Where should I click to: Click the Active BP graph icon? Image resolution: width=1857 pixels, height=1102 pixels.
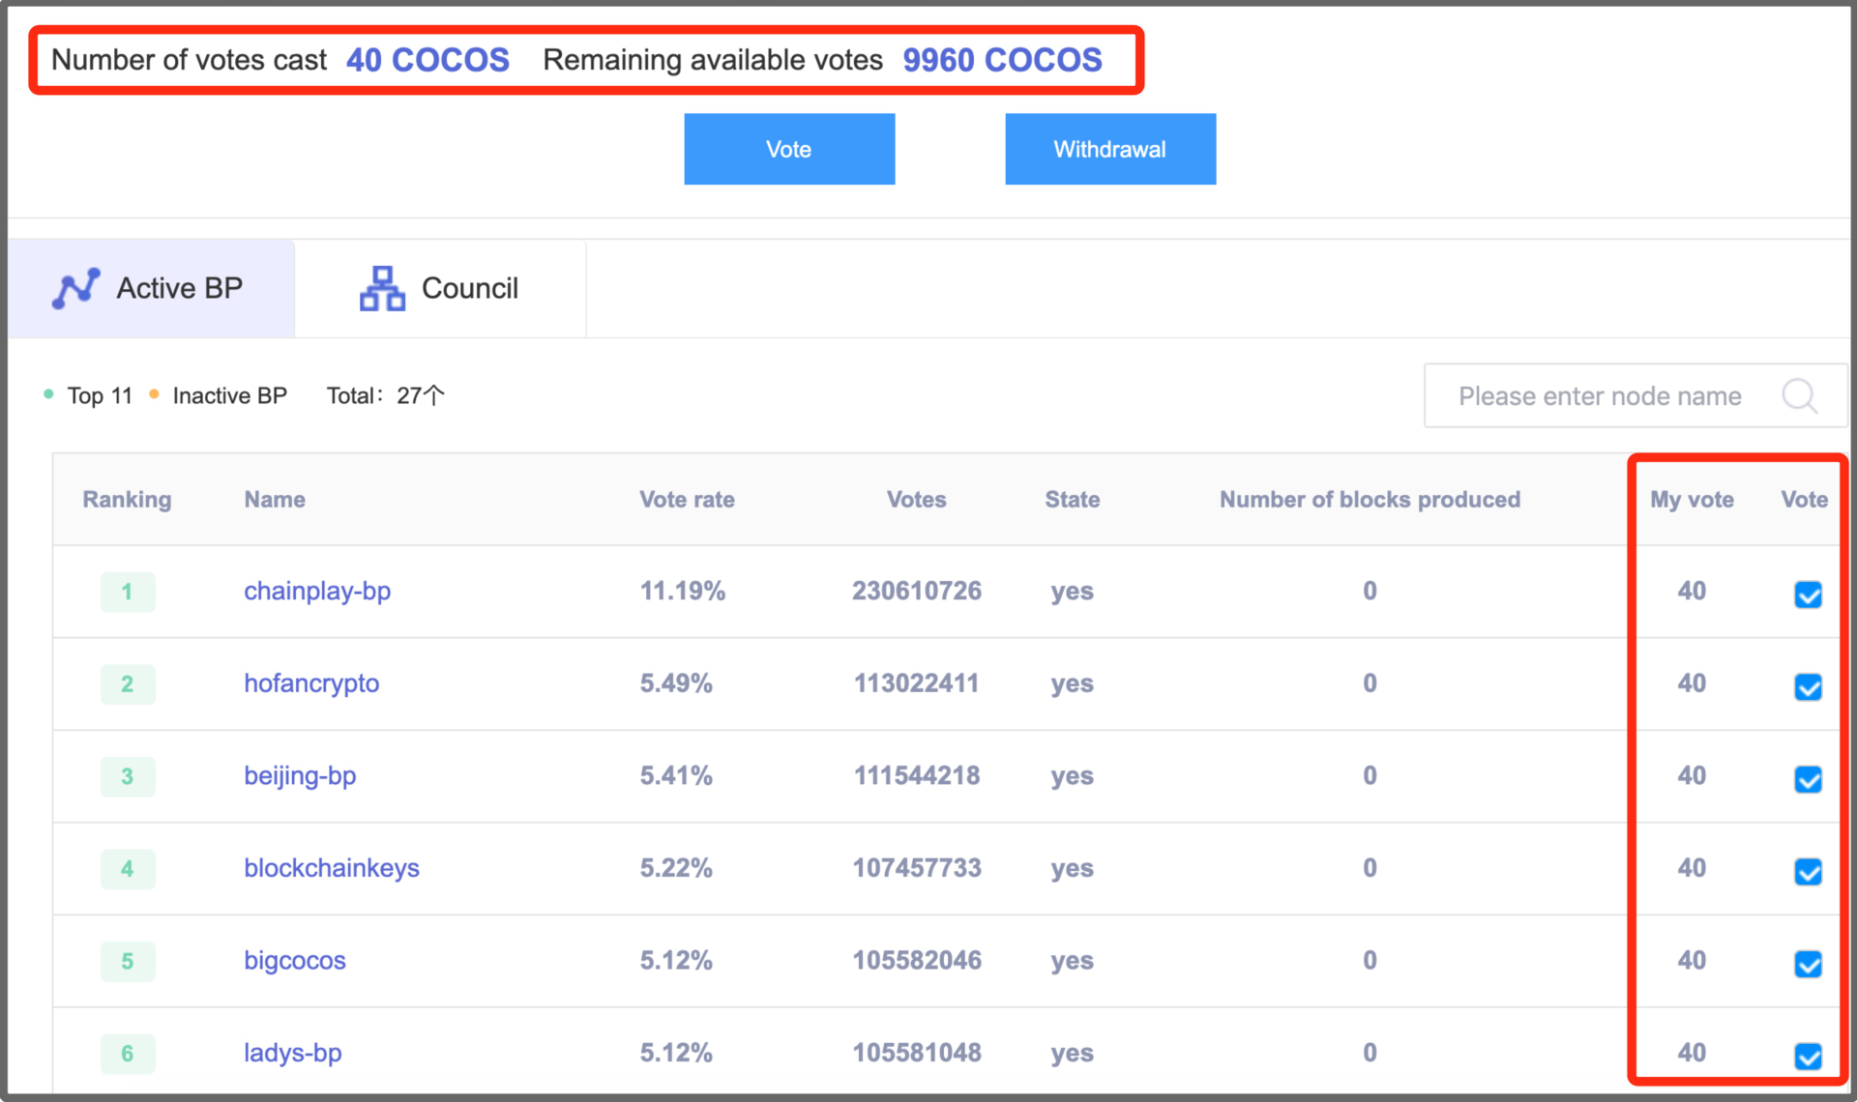pyautogui.click(x=75, y=288)
